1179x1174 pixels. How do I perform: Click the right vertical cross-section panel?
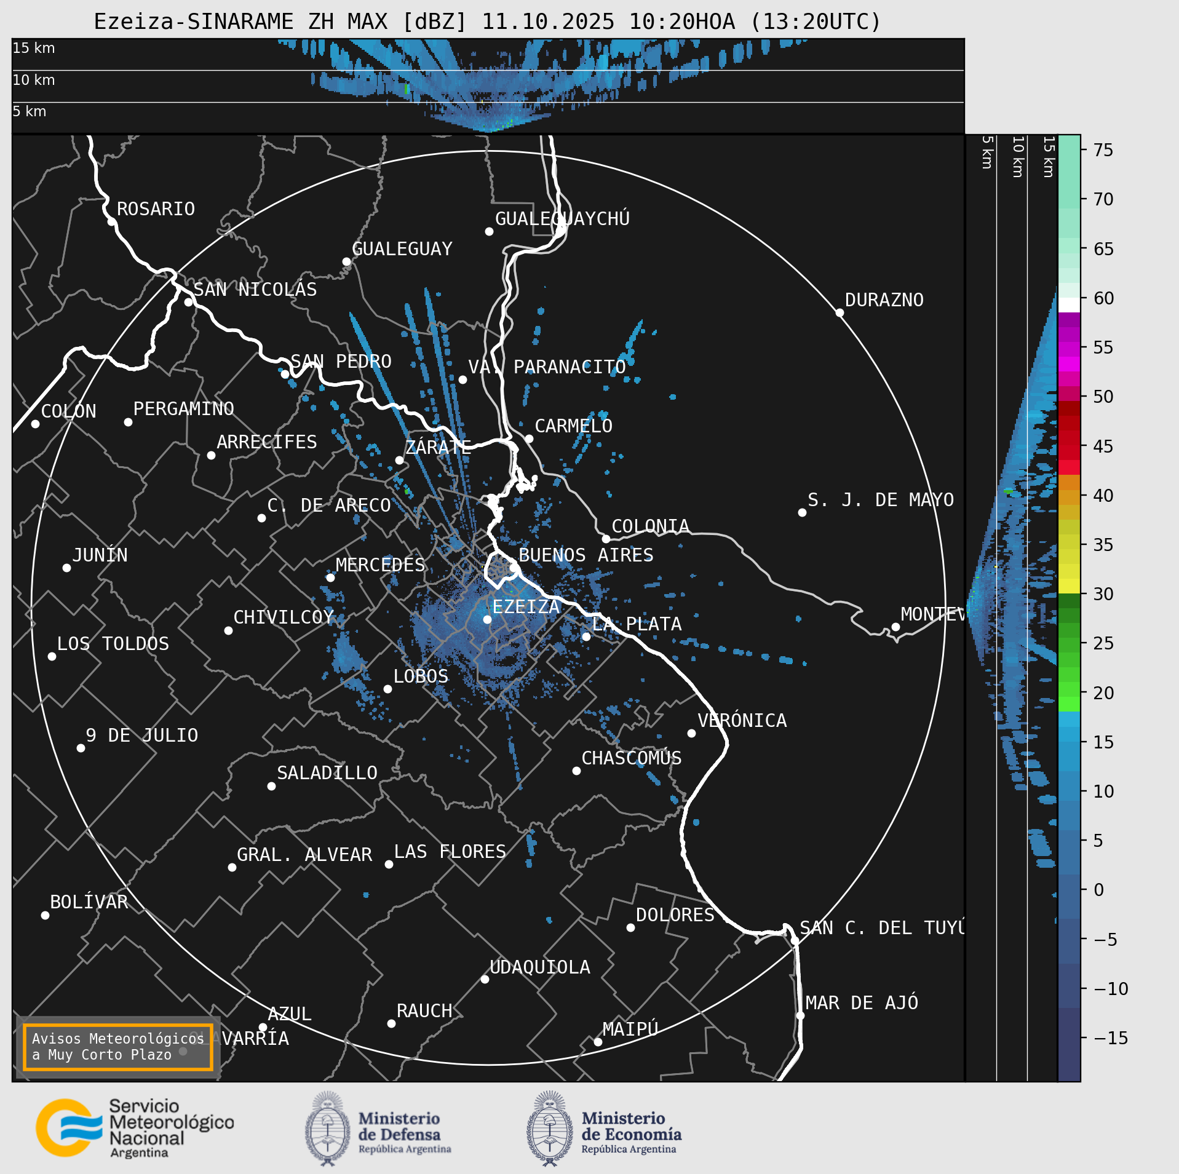(x=1012, y=608)
